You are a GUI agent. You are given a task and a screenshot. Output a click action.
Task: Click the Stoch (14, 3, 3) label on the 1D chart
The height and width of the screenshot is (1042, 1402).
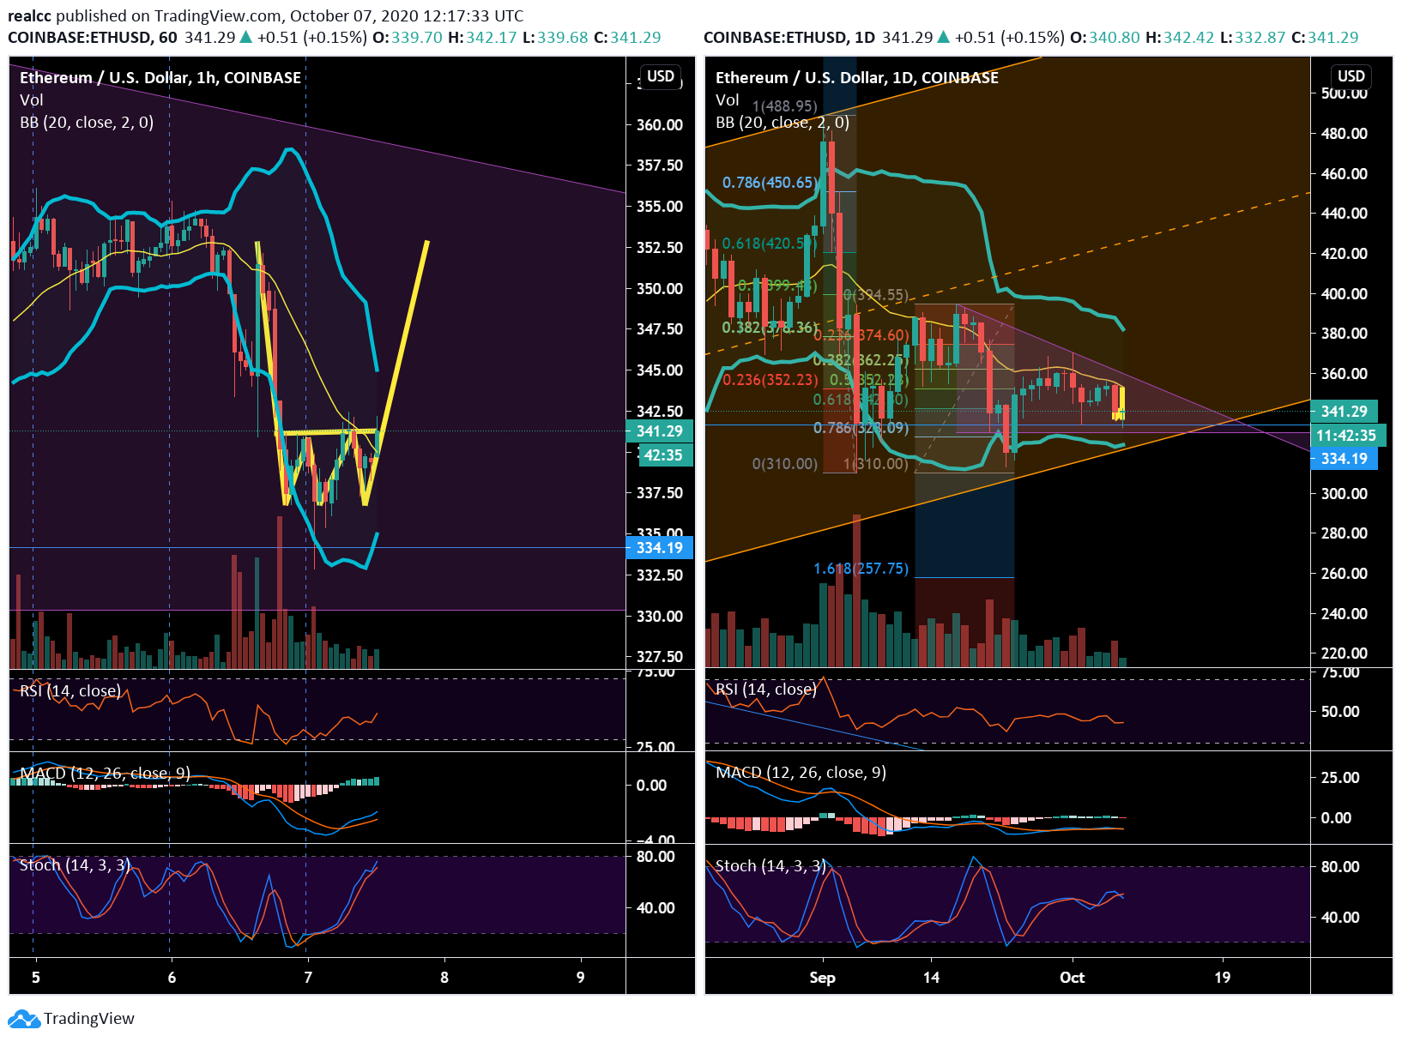point(771,866)
